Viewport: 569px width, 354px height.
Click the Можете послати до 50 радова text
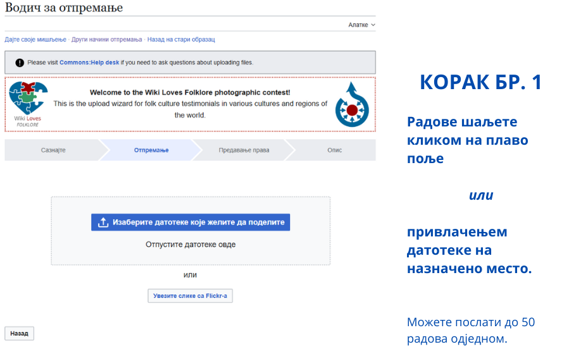click(x=471, y=330)
